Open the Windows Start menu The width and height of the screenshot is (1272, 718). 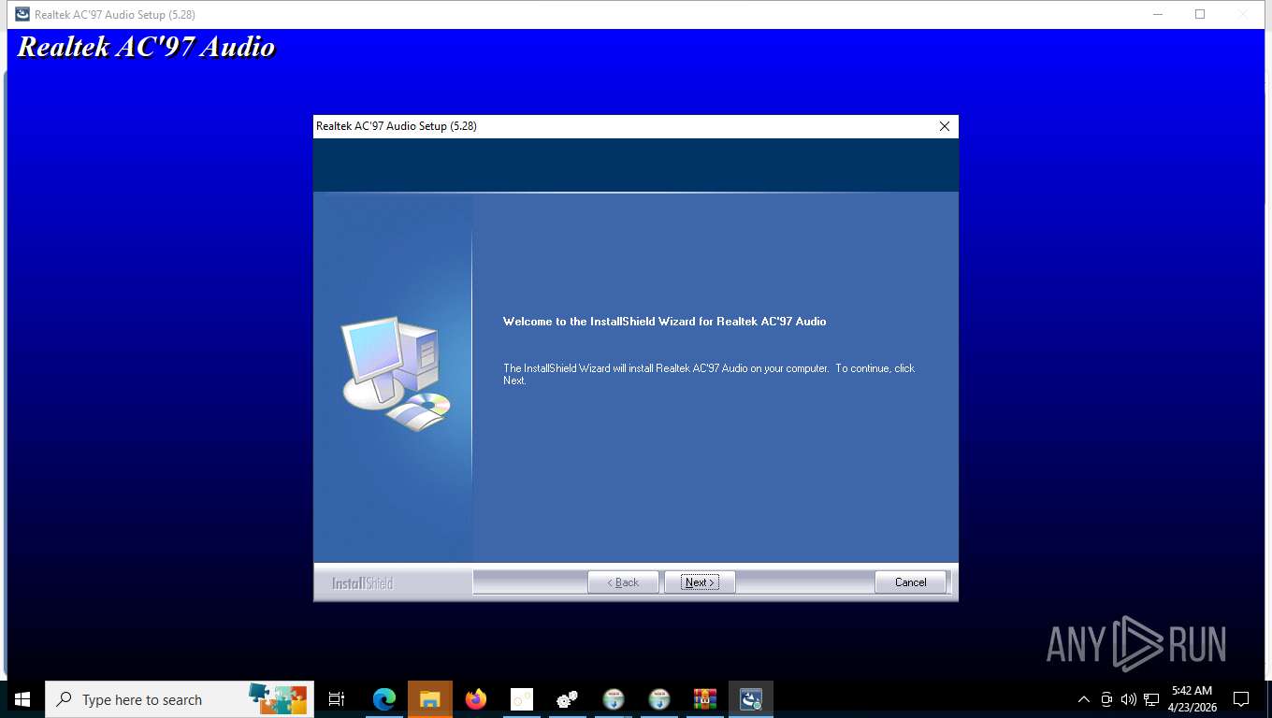tap(22, 699)
